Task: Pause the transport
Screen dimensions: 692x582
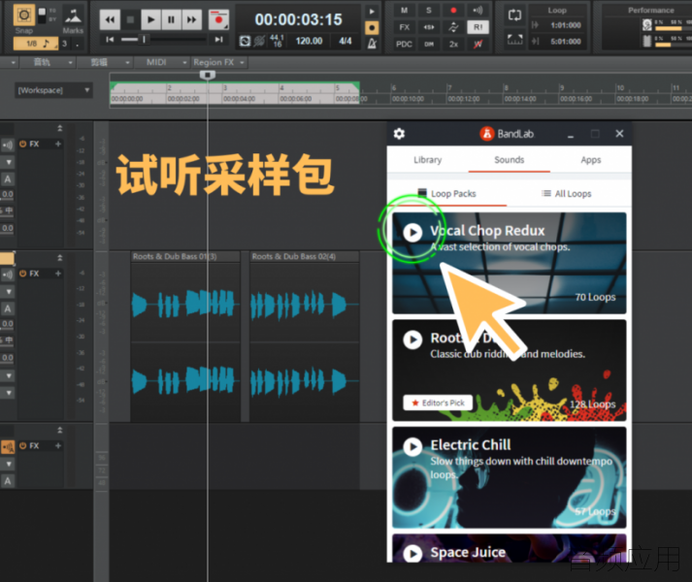Action: [x=171, y=19]
